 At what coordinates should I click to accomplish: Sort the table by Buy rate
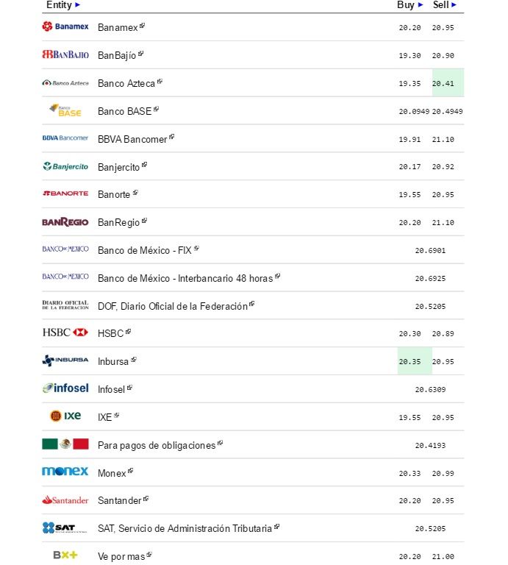pos(410,5)
